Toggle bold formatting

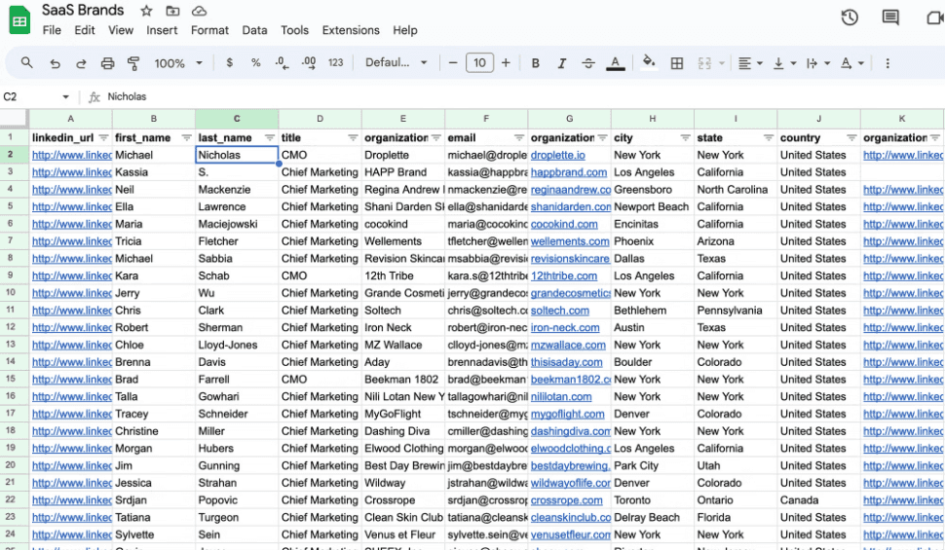(x=535, y=63)
